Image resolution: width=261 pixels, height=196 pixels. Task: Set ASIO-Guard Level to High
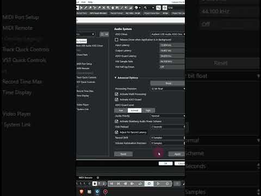[148, 111]
